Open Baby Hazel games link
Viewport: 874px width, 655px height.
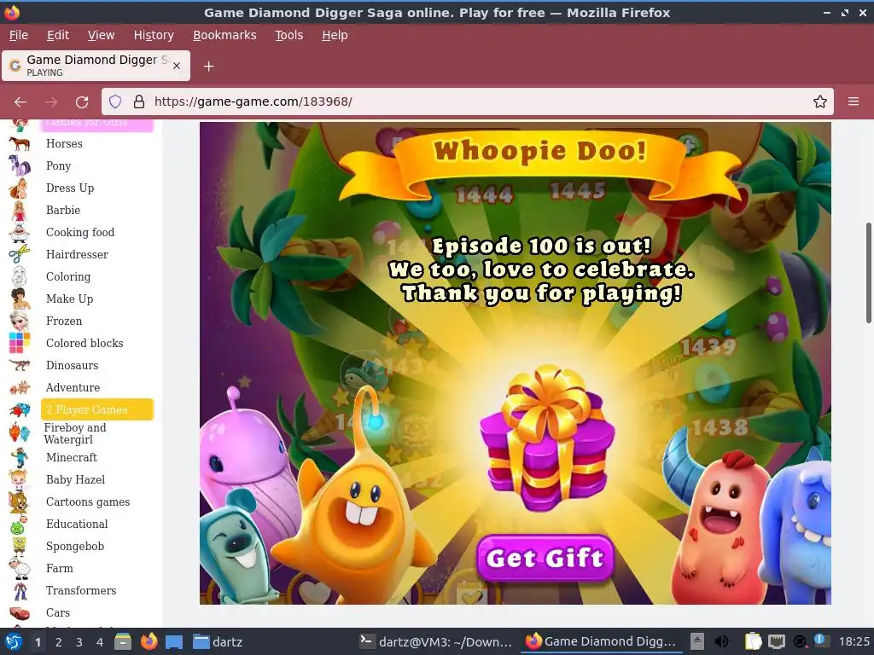pos(75,479)
